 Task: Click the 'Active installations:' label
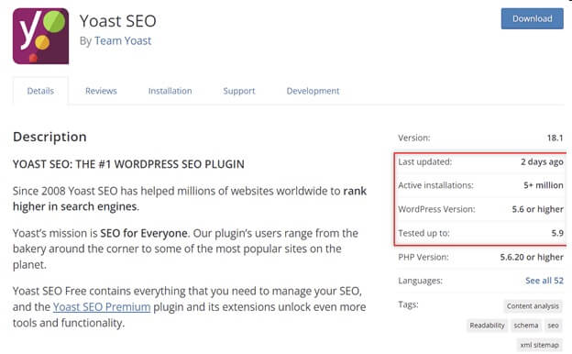coord(435,185)
